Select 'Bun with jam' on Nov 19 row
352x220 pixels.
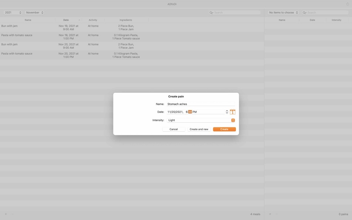point(9,26)
